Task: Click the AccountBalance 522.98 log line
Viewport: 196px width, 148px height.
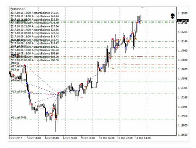Action: pyautogui.click(x=35, y=30)
